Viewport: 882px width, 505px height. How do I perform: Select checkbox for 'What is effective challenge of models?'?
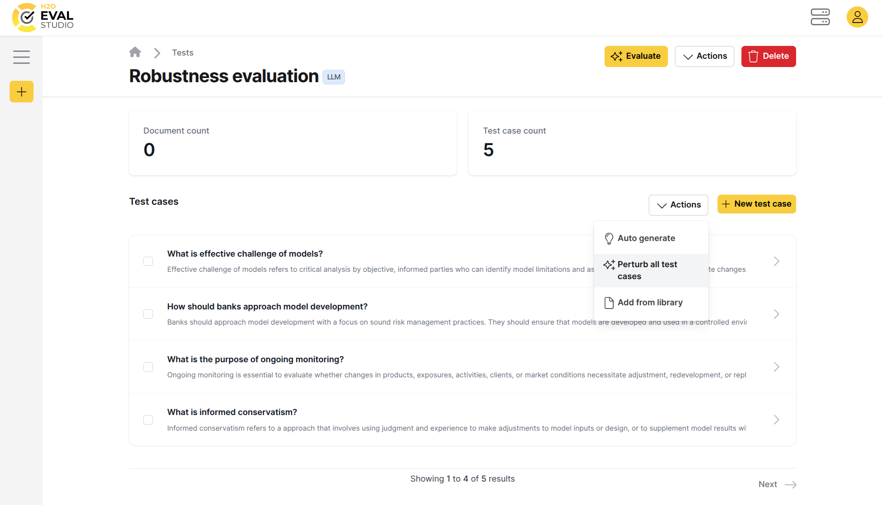pyautogui.click(x=148, y=261)
